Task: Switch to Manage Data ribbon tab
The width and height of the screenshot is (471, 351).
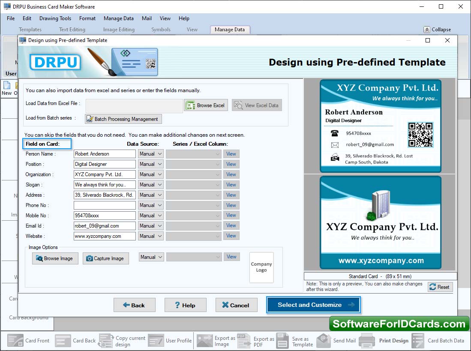Action: (x=230, y=30)
